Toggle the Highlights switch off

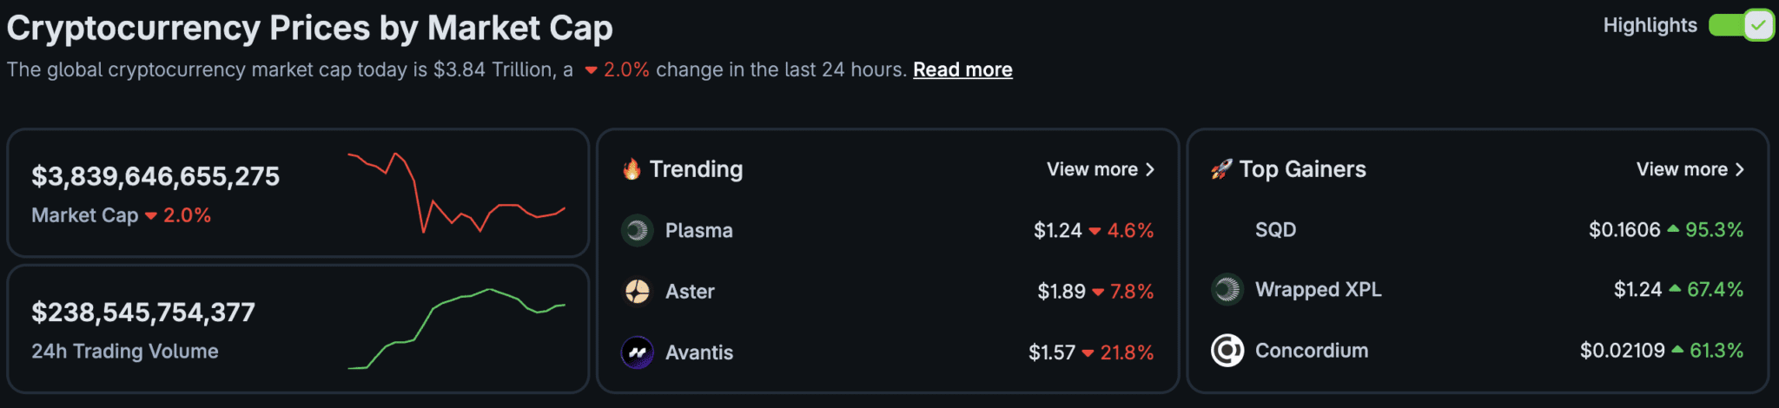(x=1740, y=25)
